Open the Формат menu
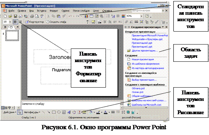Image resolution: width=209 pixels, height=135 pixels. tap(54, 11)
